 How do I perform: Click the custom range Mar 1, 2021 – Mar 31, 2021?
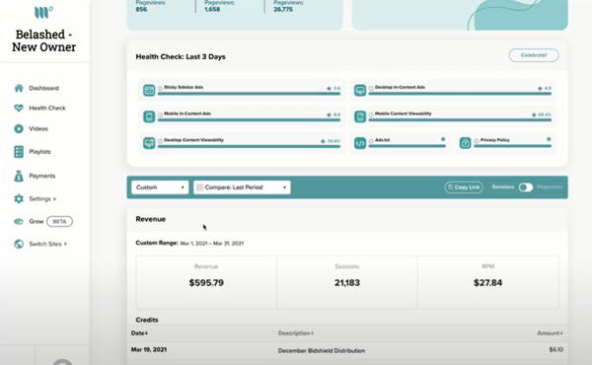point(212,244)
